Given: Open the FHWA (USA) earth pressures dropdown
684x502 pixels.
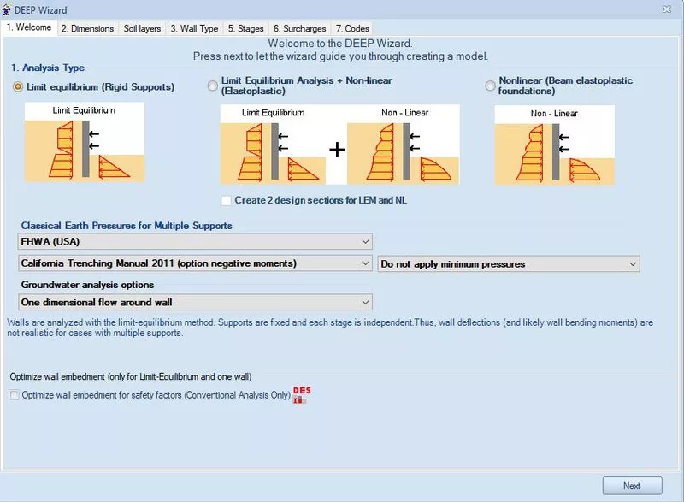Looking at the screenshot, I should tap(195, 242).
